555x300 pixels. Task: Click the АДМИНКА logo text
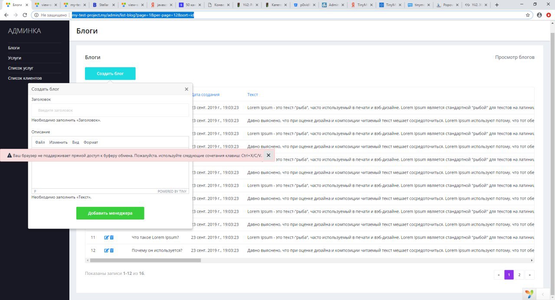tap(24, 31)
